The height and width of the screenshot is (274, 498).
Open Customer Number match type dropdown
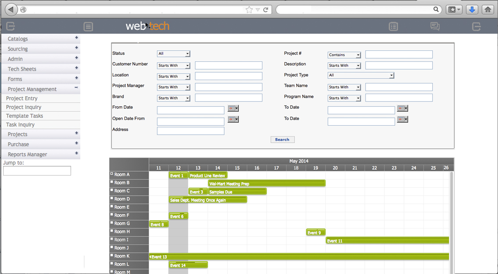pyautogui.click(x=173, y=66)
